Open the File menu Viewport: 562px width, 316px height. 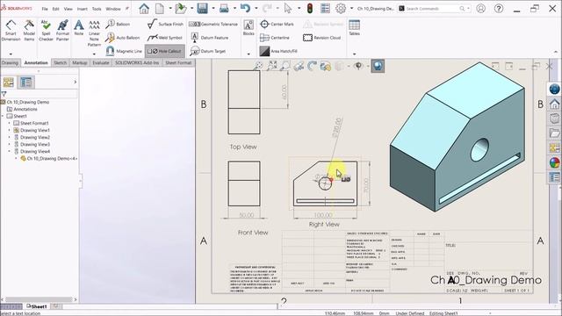45,9
